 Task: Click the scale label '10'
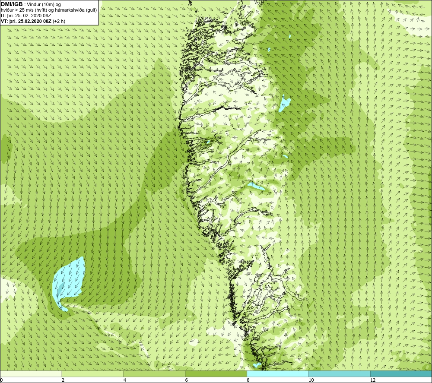[x=311, y=380]
